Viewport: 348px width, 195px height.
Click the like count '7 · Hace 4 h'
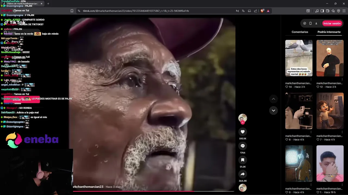click(326, 140)
